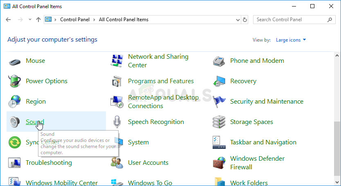The width and height of the screenshot is (341, 186).
Task: Open the Security and Maintenance flag icon
Action: point(220,102)
